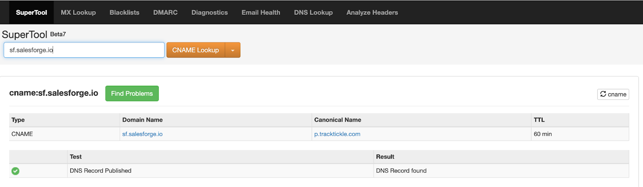Viewport: 643px width, 187px height.
Task: Click the Find Problems button
Action: (132, 93)
